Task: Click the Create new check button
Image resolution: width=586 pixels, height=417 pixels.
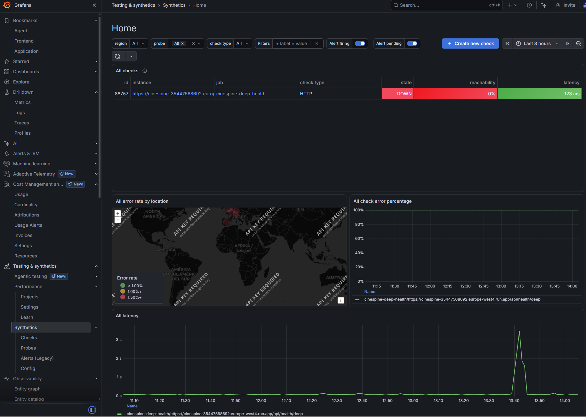Action: point(470,43)
